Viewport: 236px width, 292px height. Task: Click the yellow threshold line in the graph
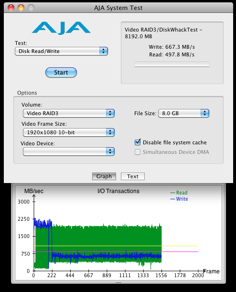click(116, 246)
